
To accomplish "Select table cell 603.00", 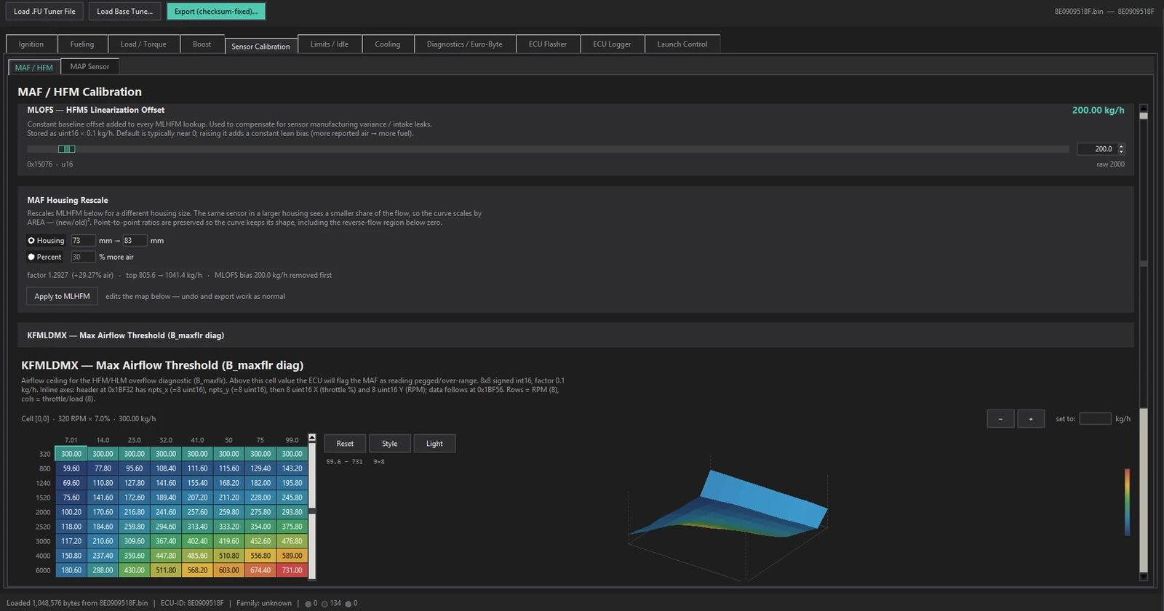I will tap(229, 570).
